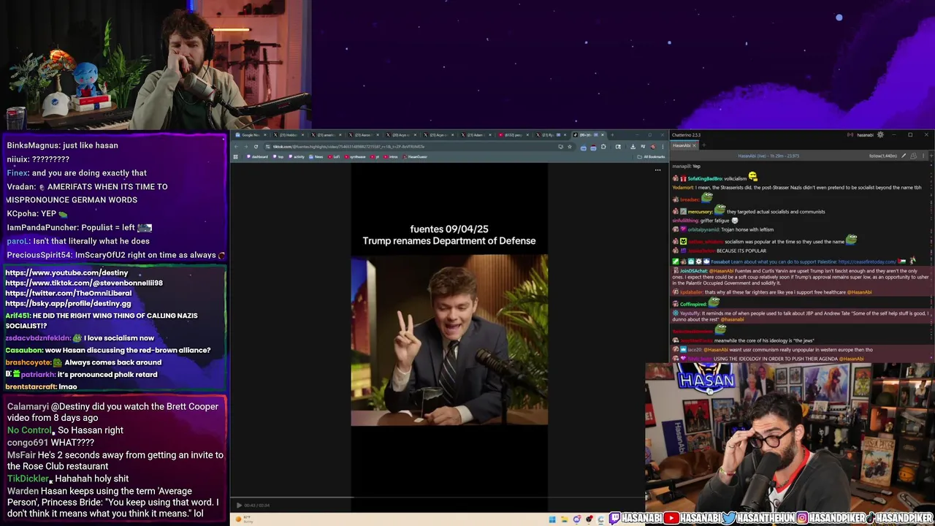Click the Twitter HASANTHEHUN logo in banner
This screenshot has width=935, height=526.
coord(729,518)
